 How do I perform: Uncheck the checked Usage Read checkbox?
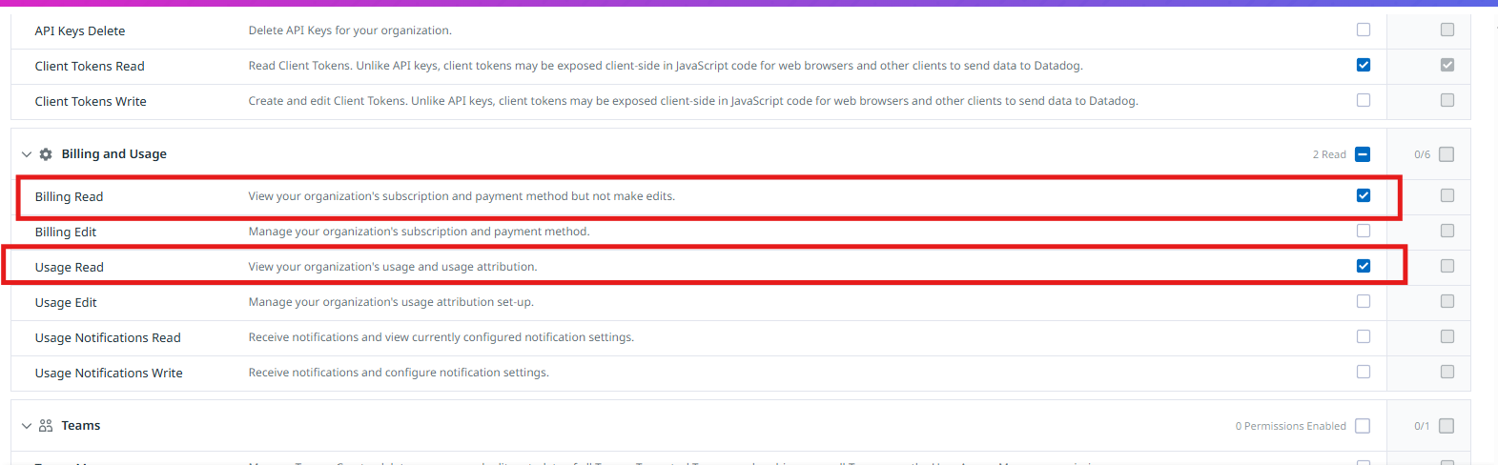pos(1364,266)
